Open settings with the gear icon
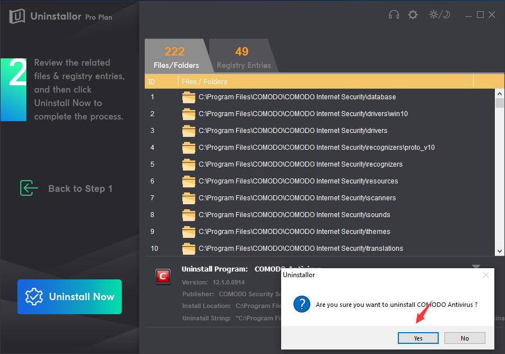 coord(412,15)
